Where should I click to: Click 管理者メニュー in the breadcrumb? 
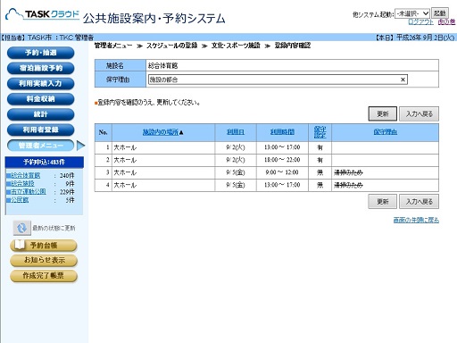point(113,46)
